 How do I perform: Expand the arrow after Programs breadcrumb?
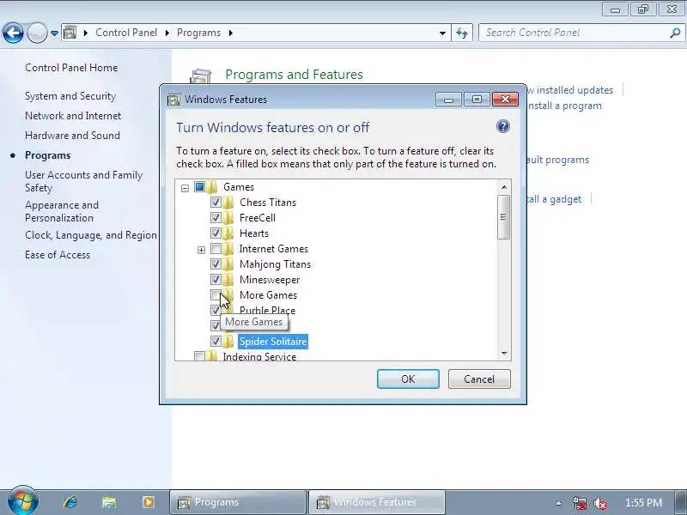tap(231, 33)
